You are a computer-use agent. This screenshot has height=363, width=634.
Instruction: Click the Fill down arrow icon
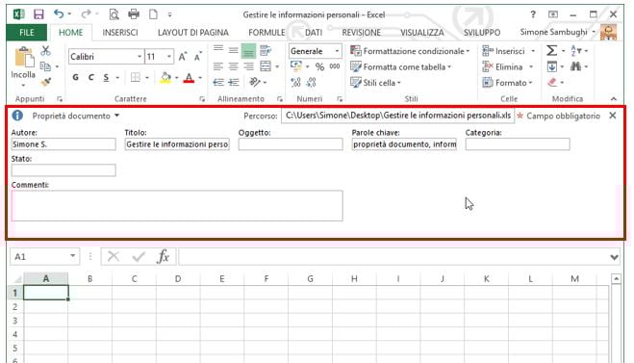pos(552,66)
